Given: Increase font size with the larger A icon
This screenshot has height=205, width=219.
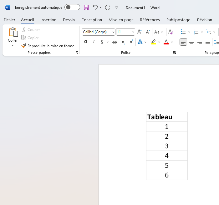Looking at the screenshot, I should pyautogui.click(x=140, y=32).
